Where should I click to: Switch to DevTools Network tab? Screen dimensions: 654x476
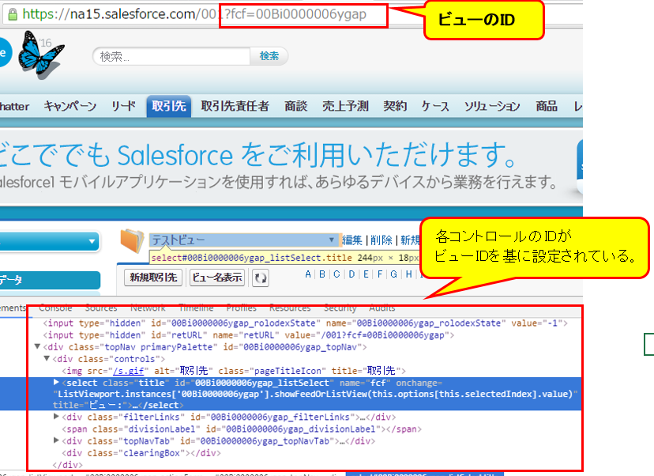(148, 308)
